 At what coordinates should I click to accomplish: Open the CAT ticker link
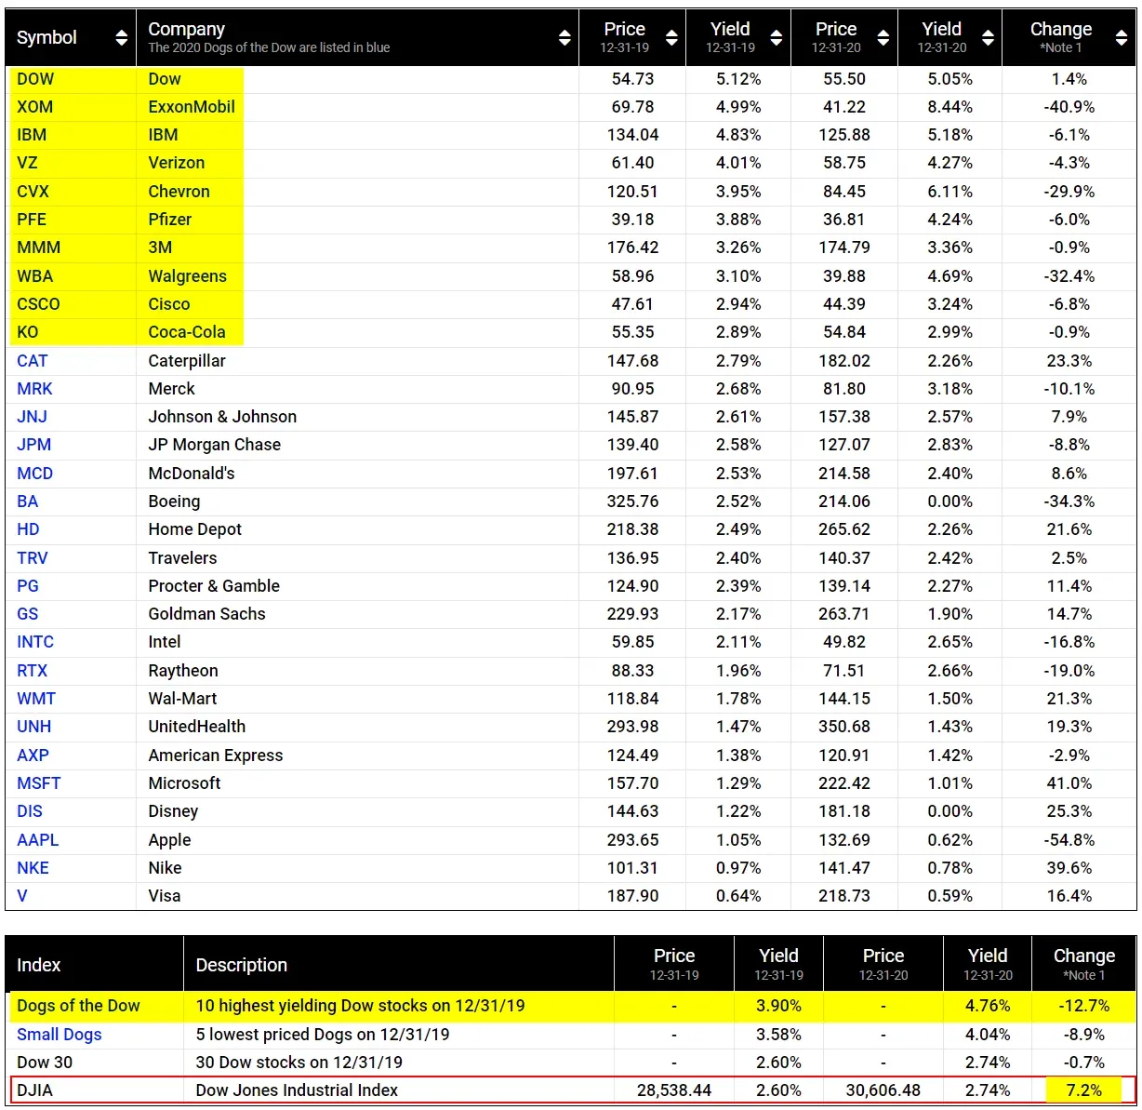tap(33, 361)
